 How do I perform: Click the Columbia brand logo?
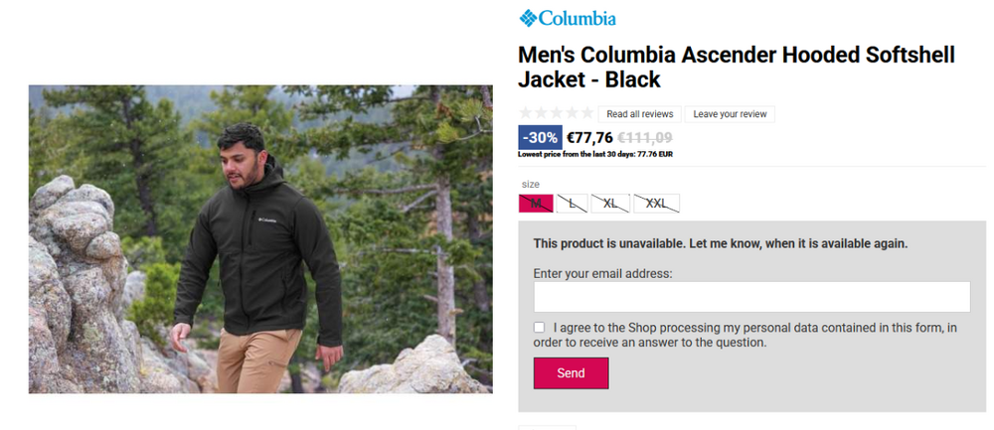(x=568, y=18)
